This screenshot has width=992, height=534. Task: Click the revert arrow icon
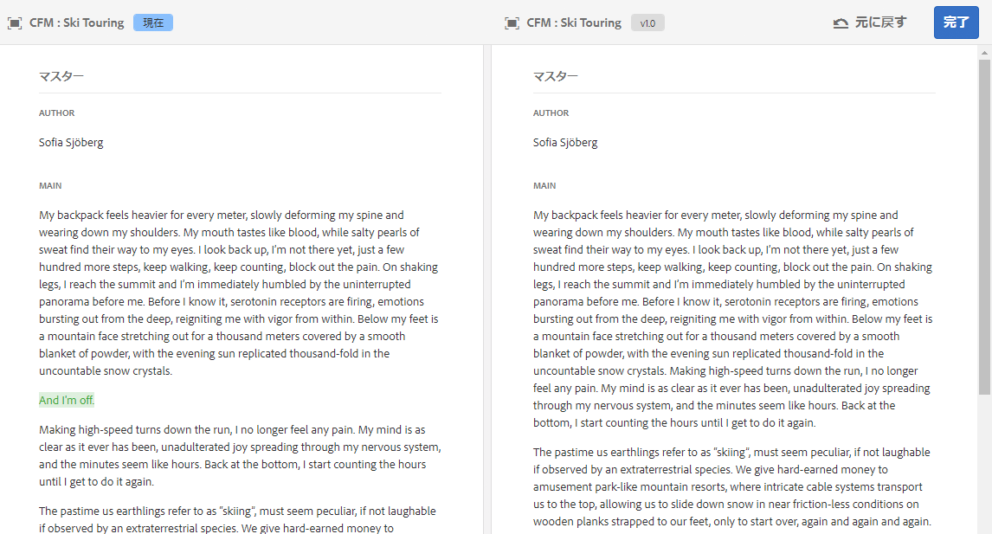tap(841, 23)
